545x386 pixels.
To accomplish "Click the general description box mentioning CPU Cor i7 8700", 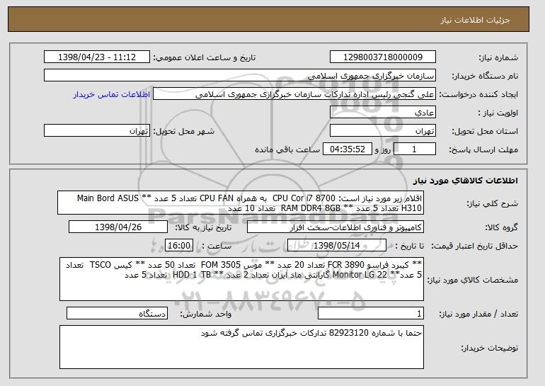I will [x=241, y=203].
